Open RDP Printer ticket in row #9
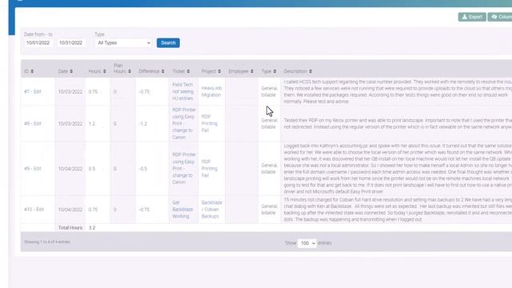The image size is (512, 288). click(184, 169)
